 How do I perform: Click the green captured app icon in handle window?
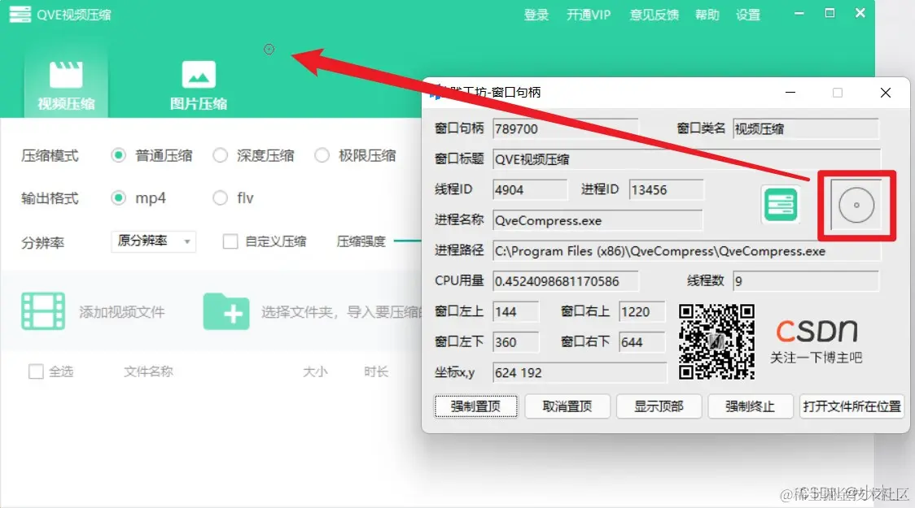780,205
